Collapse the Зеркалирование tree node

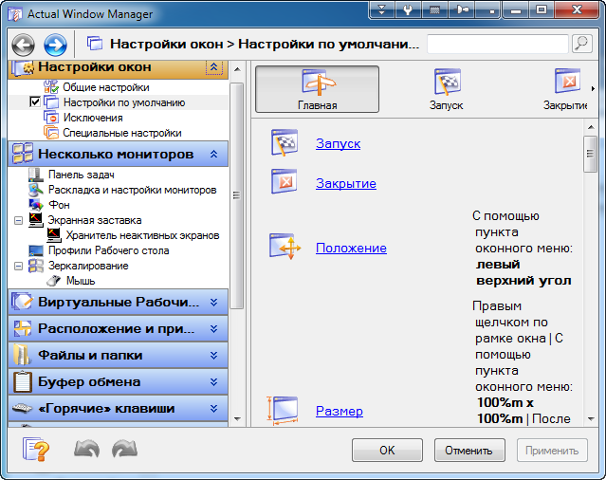tap(19, 267)
